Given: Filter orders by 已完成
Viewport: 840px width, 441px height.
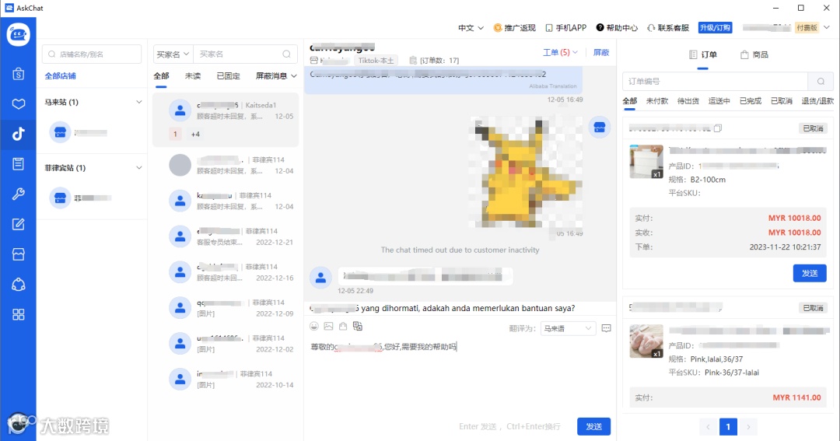Looking at the screenshot, I should (750, 101).
